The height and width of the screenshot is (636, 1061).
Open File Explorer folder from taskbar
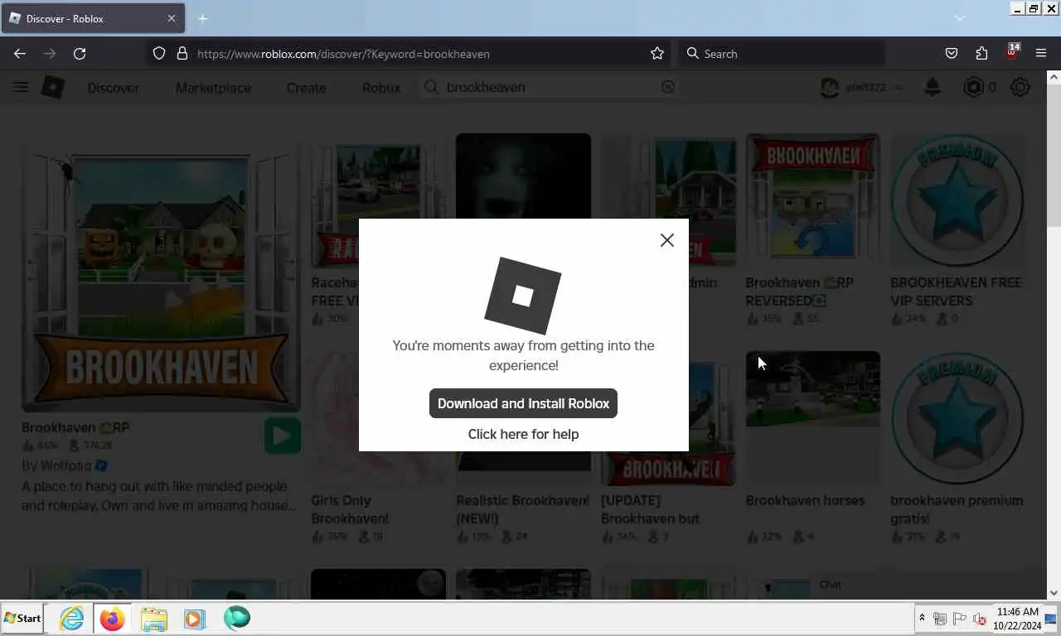(153, 619)
